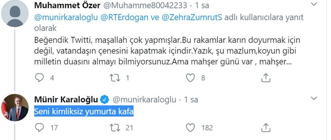331x140 pixels.
Task: Open the Muhammet Özer profile name
Action: (x=67, y=6)
